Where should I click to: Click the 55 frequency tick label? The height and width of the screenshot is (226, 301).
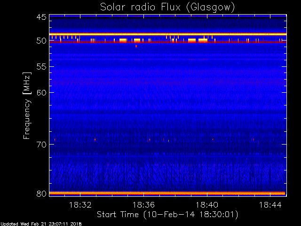click(x=41, y=67)
